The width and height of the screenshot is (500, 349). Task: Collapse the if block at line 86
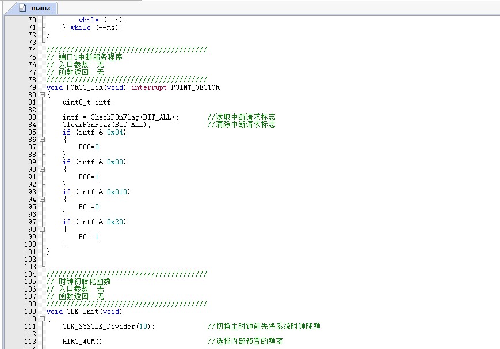pyautogui.click(x=42, y=140)
